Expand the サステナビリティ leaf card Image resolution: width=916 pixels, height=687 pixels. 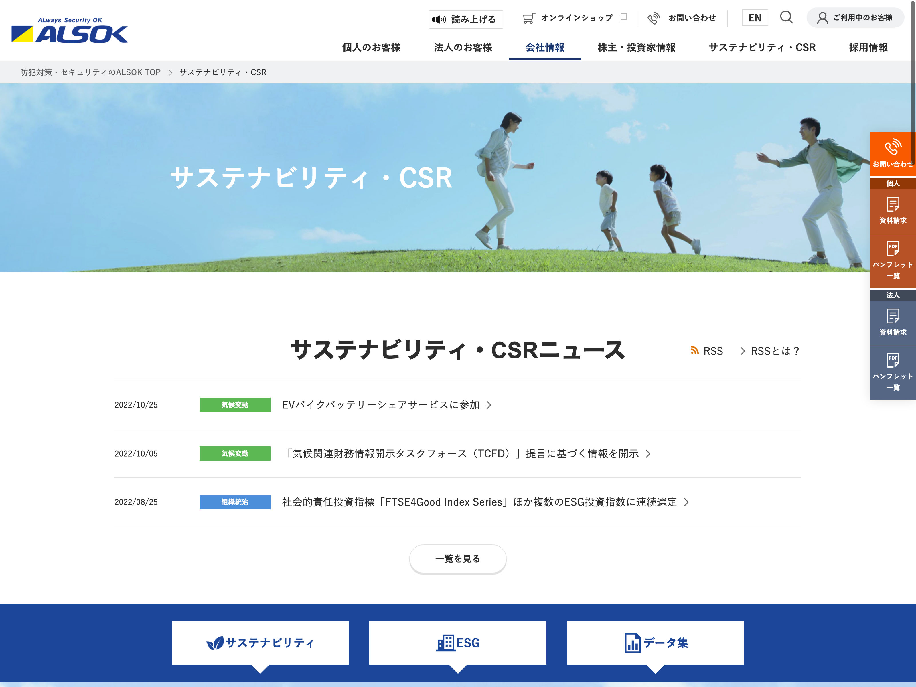pyautogui.click(x=260, y=643)
